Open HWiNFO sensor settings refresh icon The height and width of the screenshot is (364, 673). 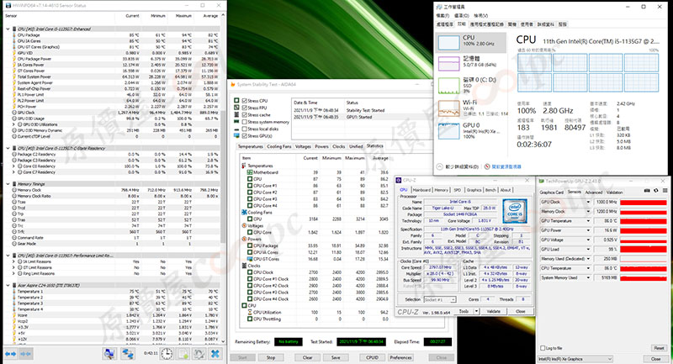point(199,354)
